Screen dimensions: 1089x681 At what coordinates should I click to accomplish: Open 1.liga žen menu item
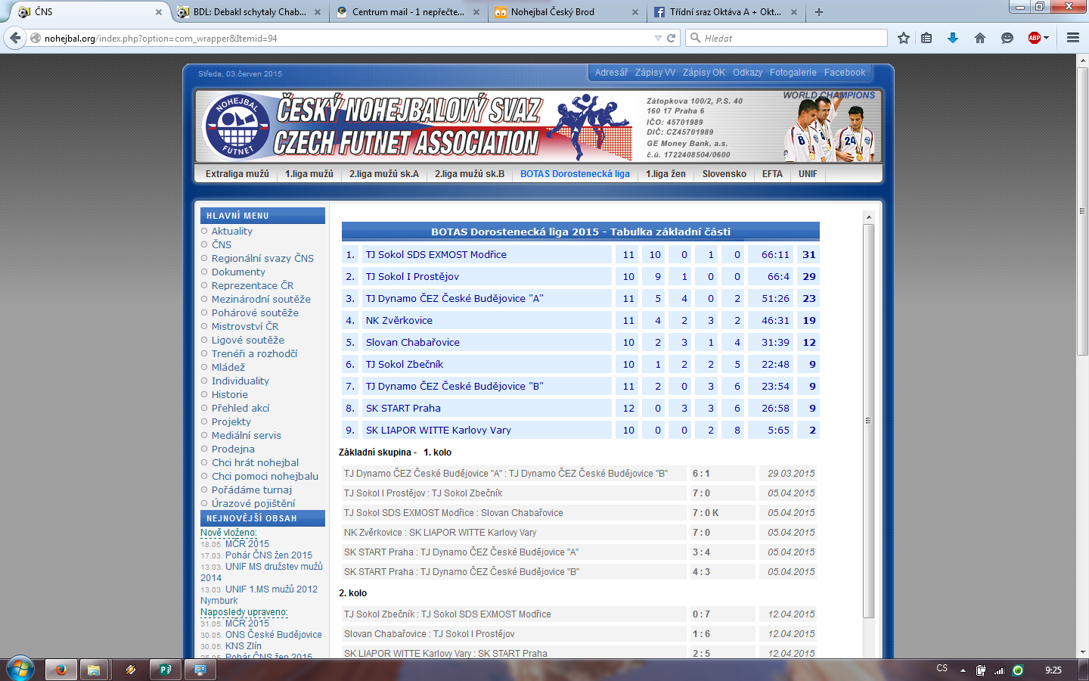(665, 174)
